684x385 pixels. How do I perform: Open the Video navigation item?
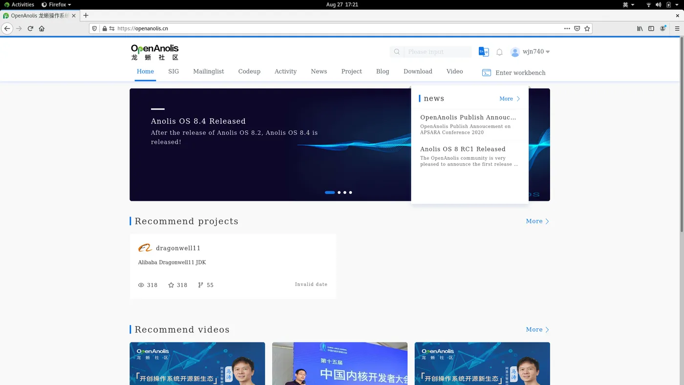454,71
